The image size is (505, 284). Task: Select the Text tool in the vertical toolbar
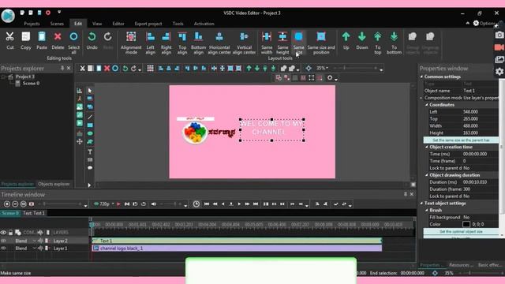90,151
